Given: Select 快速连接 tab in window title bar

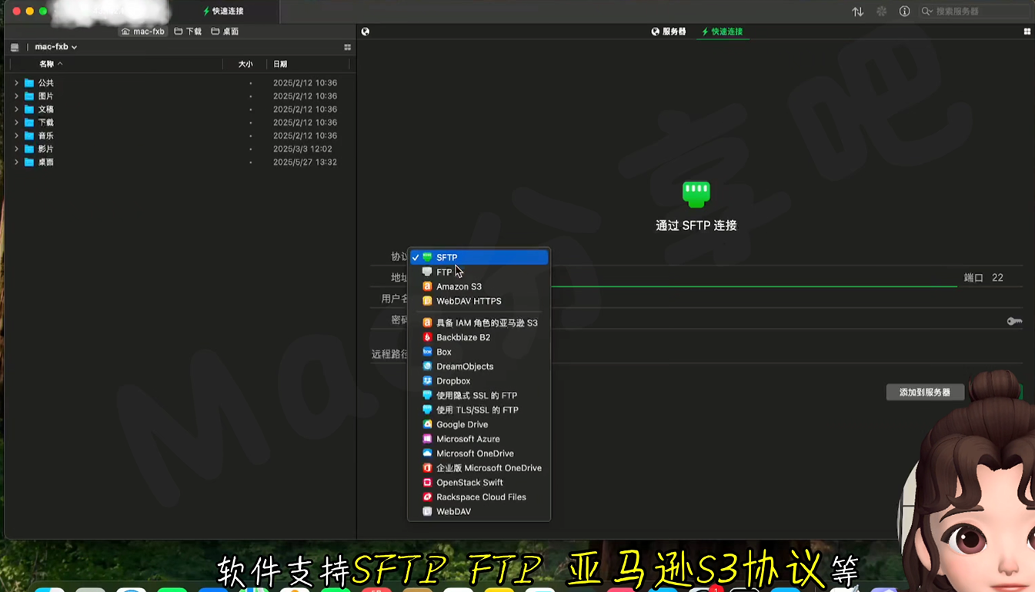Looking at the screenshot, I should tap(223, 12).
